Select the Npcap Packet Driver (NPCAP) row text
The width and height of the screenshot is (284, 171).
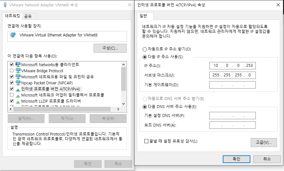47,83
